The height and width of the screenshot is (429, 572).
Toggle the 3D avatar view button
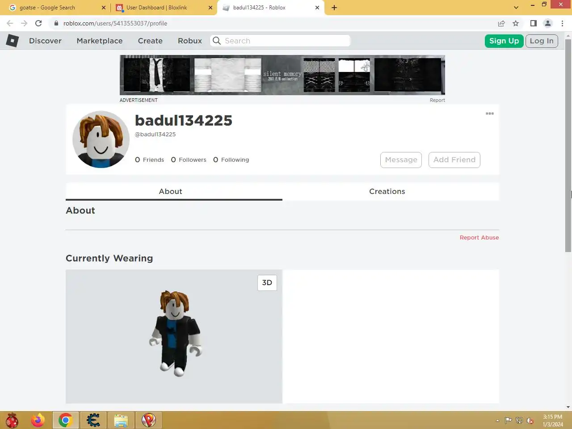267,282
